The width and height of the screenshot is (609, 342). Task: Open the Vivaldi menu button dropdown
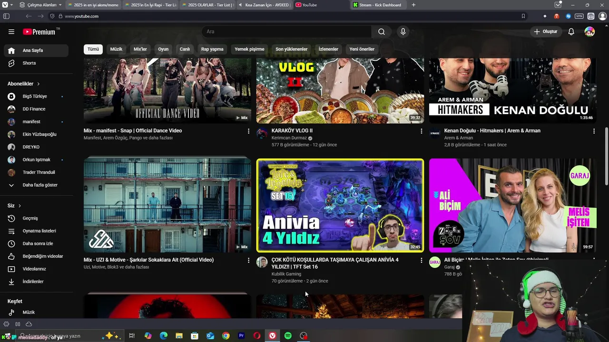[8, 5]
